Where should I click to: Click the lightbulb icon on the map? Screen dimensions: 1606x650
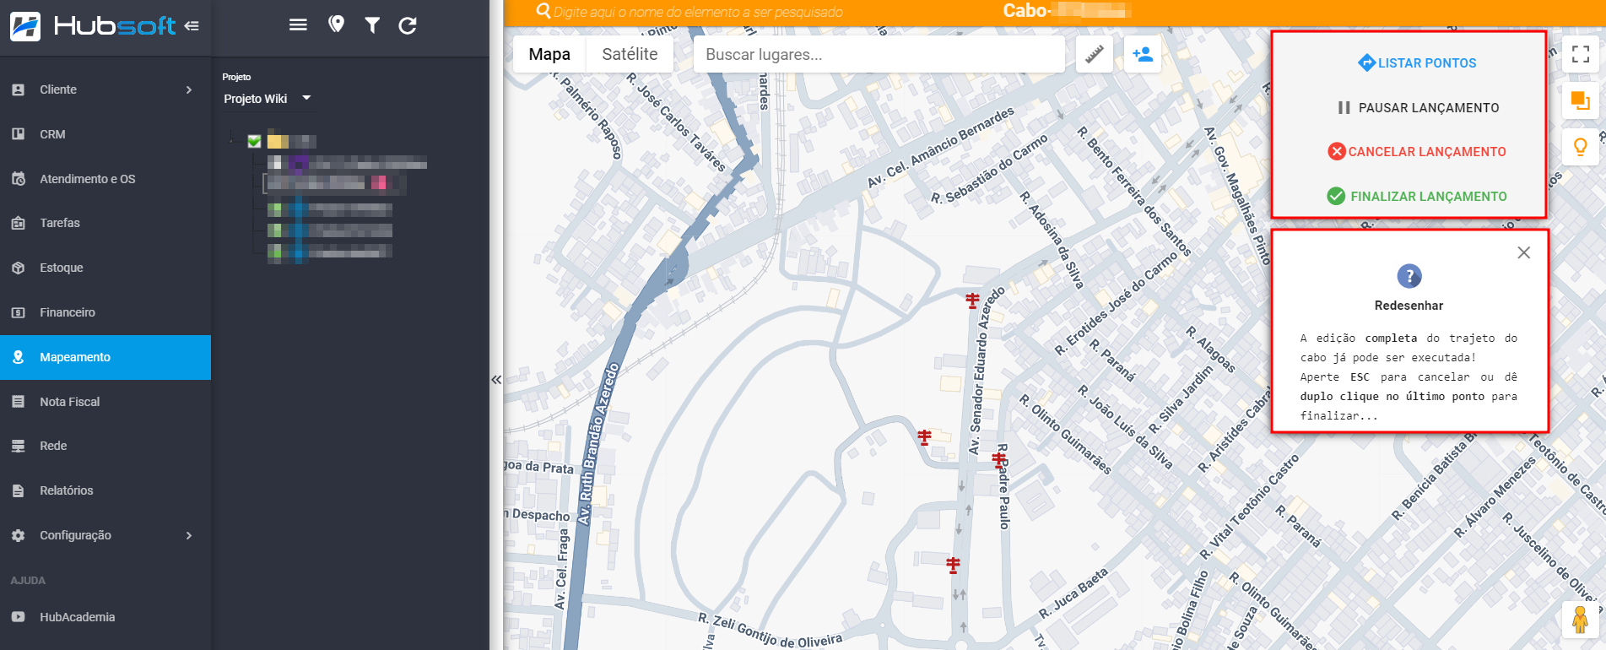1581,147
